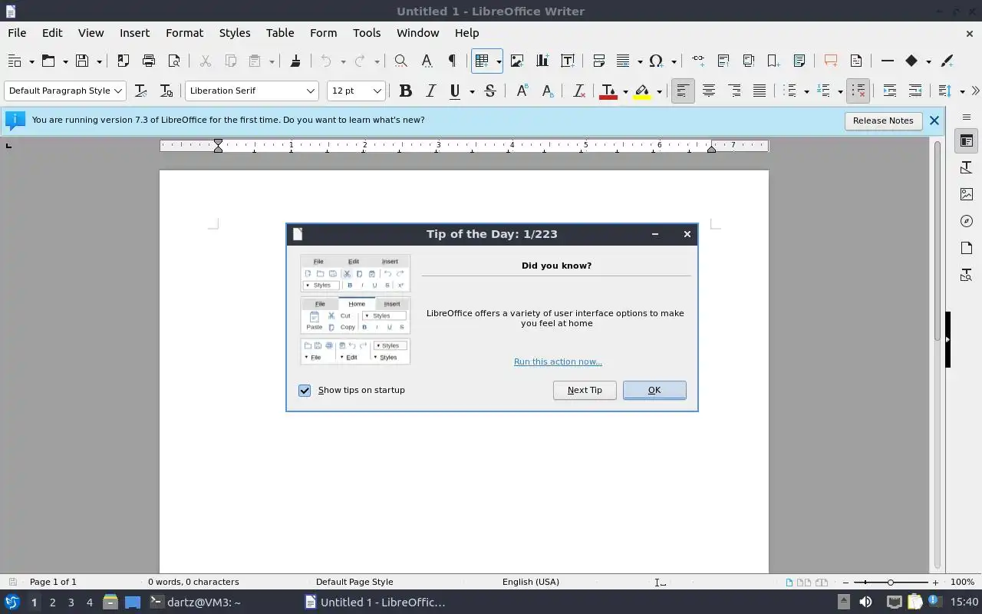Image resolution: width=982 pixels, height=614 pixels.
Task: Click the Release Notes button
Action: pyautogui.click(x=883, y=120)
